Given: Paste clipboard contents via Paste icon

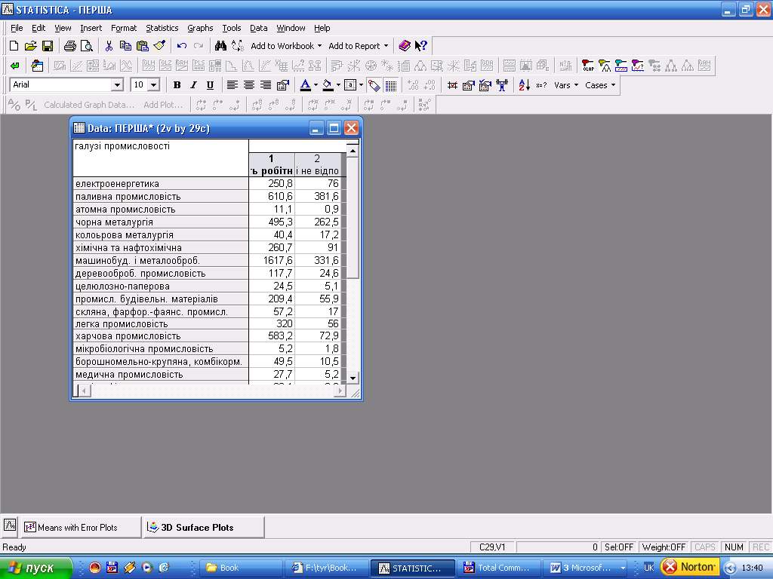Looking at the screenshot, I should tap(142, 46).
